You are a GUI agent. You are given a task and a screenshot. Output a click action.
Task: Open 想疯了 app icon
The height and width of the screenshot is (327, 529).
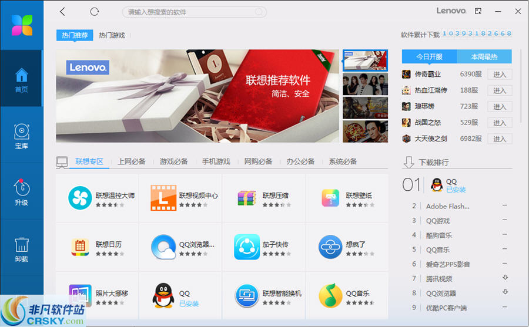(330, 247)
